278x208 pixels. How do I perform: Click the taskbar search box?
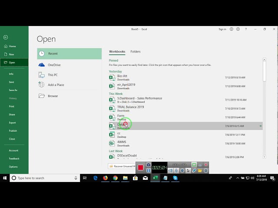point(45,178)
